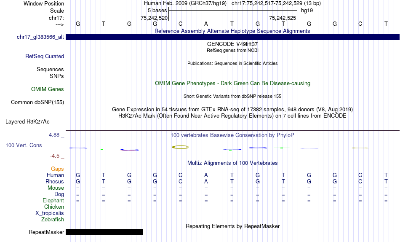This screenshot has width=400, height=242.
Task: Open the chr17_gl383566_alt track label
Action: 40,37
